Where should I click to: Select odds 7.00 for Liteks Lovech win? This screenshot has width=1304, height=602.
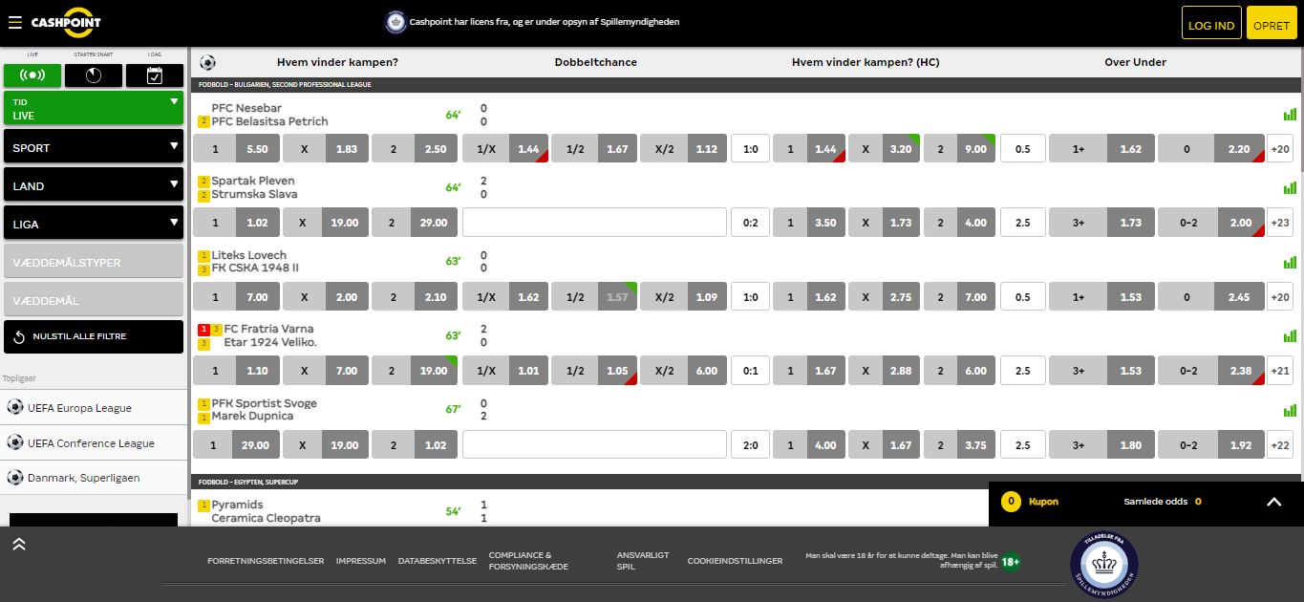(237, 297)
